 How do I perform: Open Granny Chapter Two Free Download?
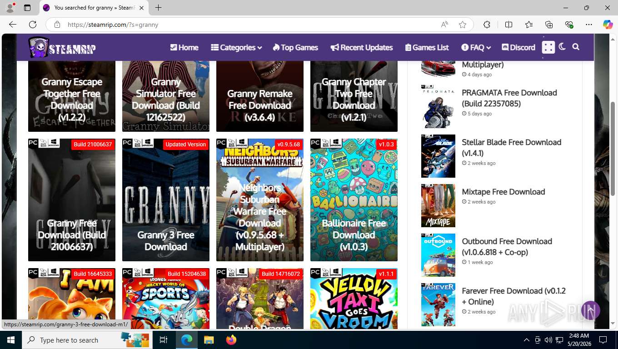(x=354, y=96)
